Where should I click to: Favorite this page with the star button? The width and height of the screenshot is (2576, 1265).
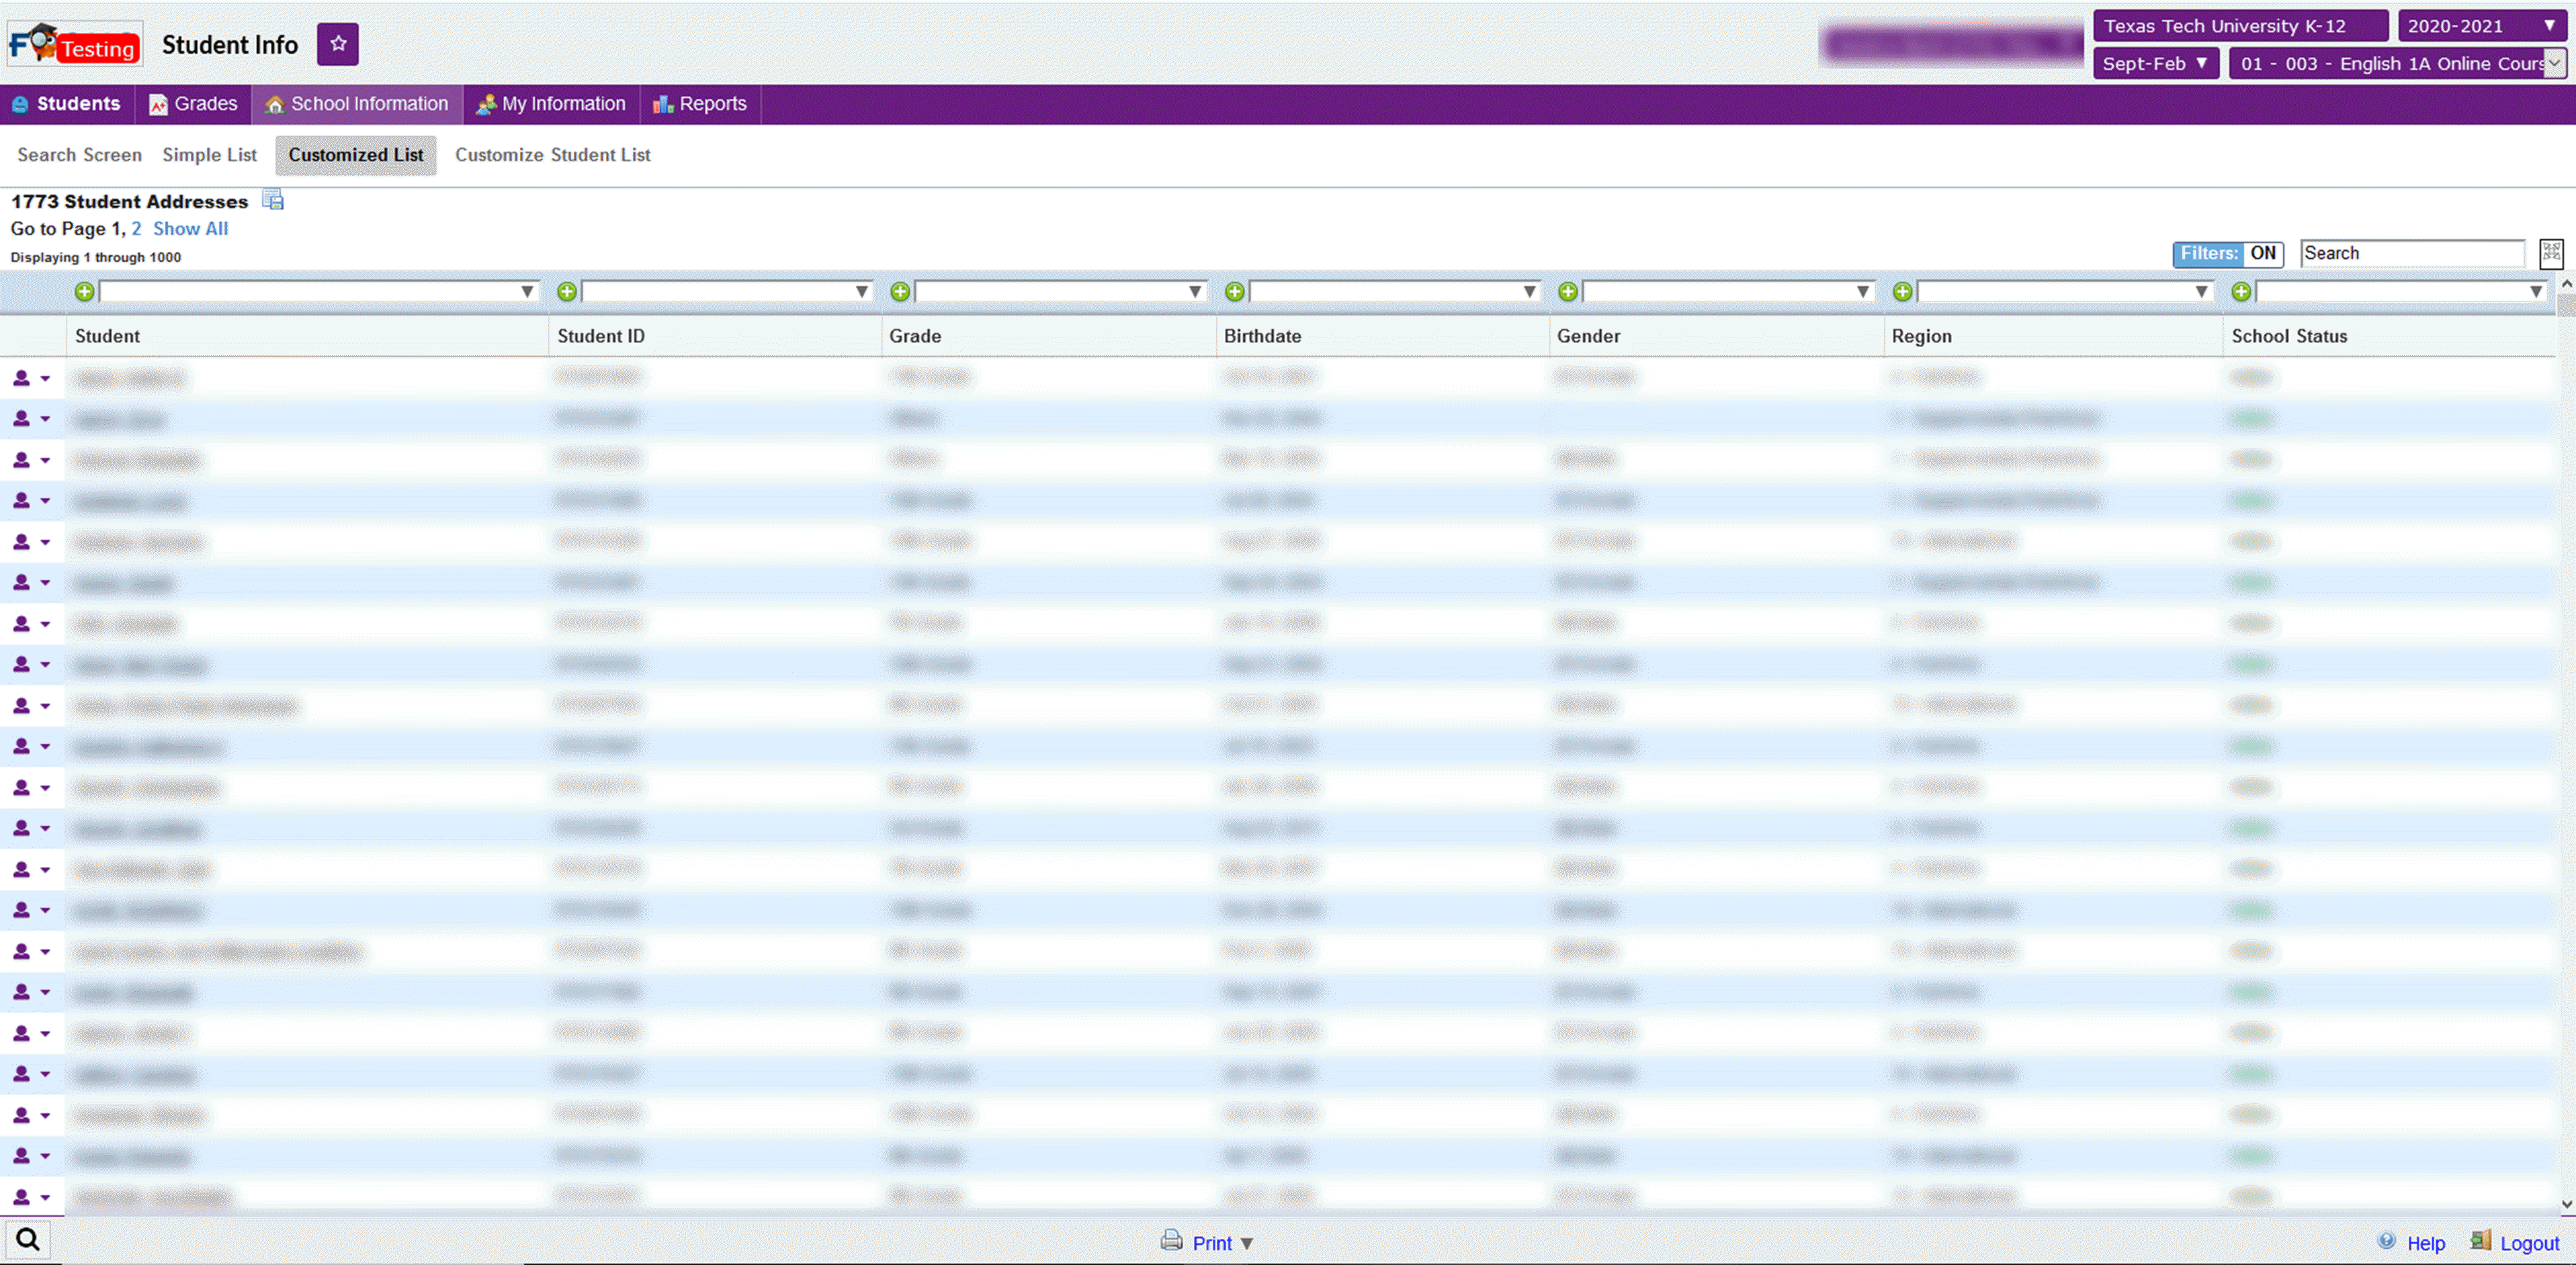[x=338, y=44]
